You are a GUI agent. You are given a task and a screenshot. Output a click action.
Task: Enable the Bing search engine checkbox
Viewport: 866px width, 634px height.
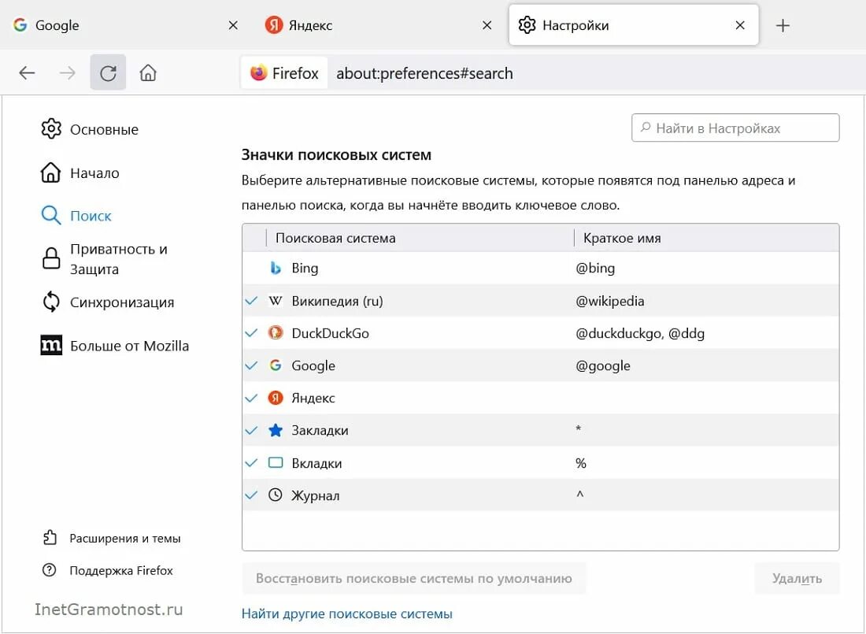252,269
